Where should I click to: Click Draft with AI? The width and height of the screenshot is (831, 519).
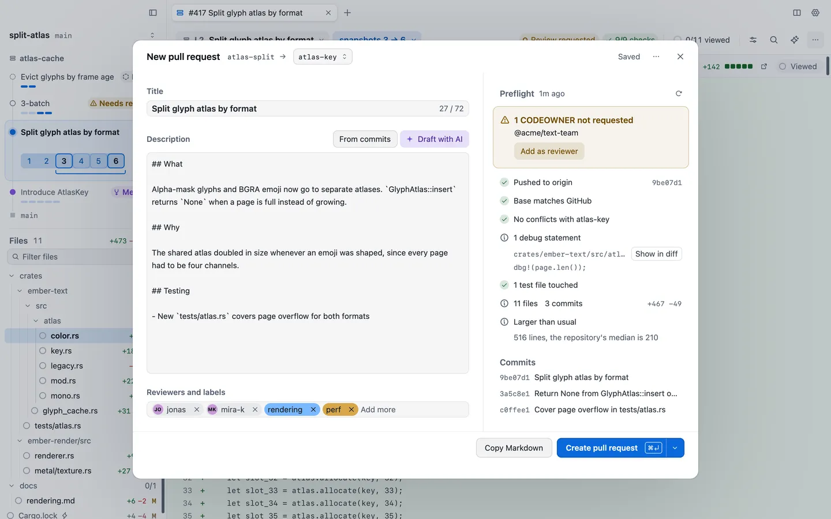435,139
